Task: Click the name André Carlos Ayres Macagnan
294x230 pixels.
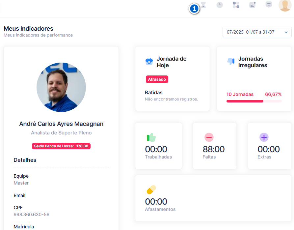Action: (x=61, y=124)
